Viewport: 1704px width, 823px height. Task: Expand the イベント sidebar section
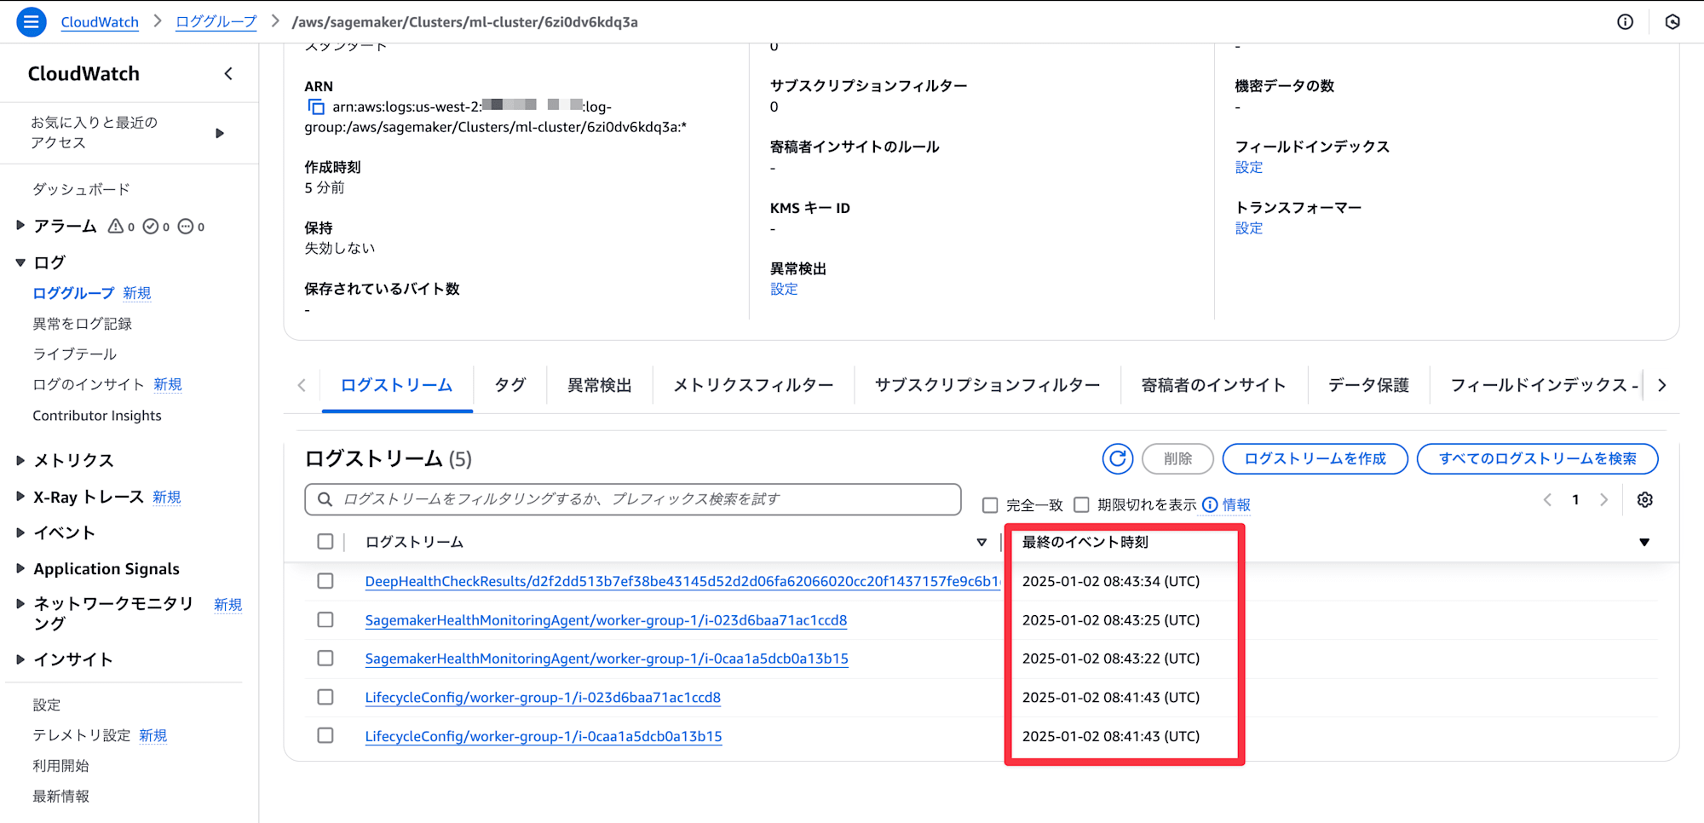pyautogui.click(x=20, y=532)
